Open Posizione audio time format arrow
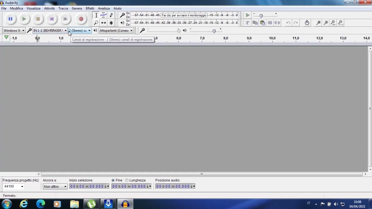Image resolution: width=372 pixels, height=209 pixels. 194,186
